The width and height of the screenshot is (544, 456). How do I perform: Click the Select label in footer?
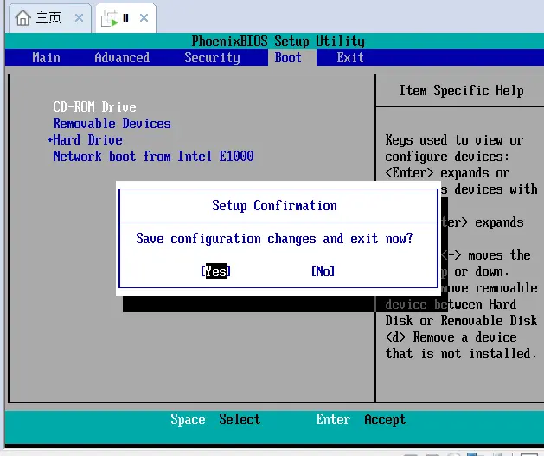pos(240,419)
